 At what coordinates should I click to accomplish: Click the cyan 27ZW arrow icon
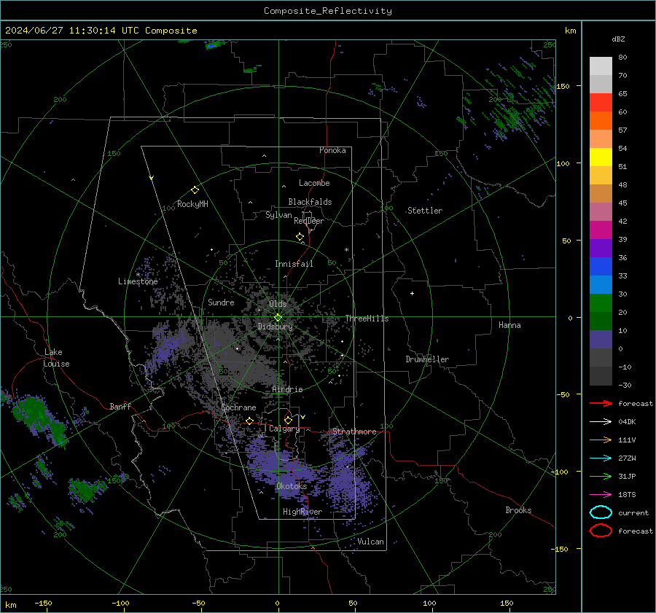click(x=601, y=458)
